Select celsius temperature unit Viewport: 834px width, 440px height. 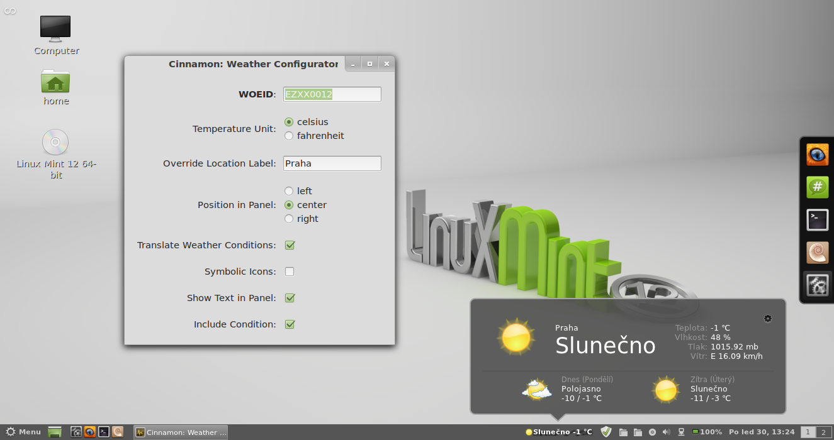(289, 122)
